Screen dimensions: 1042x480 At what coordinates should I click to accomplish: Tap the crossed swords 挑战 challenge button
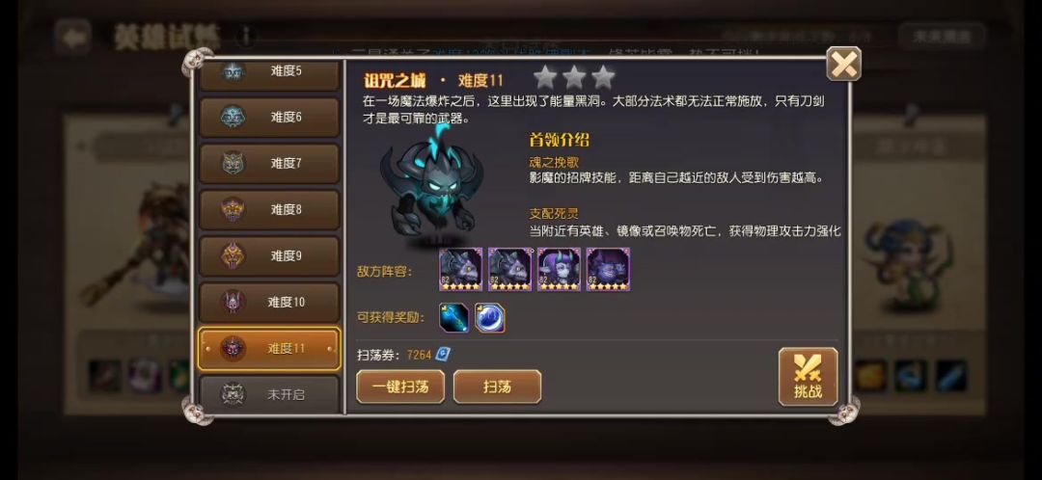(x=808, y=377)
